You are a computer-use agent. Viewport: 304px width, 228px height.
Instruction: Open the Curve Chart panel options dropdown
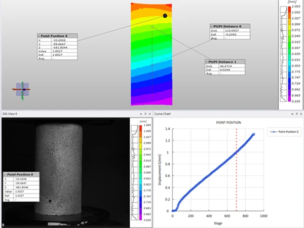coord(292,114)
